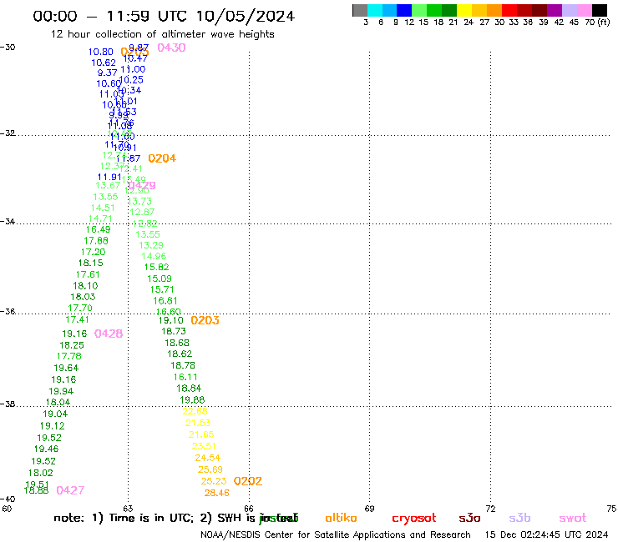Click the wave height value 19.94
The height and width of the screenshot is (542, 618).
point(61,391)
